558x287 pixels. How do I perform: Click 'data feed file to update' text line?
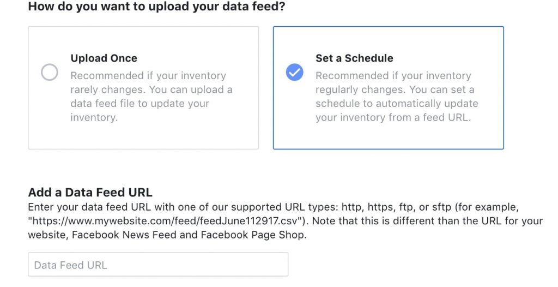(139, 104)
